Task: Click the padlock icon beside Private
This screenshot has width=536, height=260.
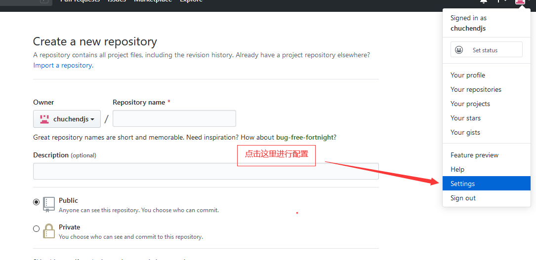Action: (48, 231)
